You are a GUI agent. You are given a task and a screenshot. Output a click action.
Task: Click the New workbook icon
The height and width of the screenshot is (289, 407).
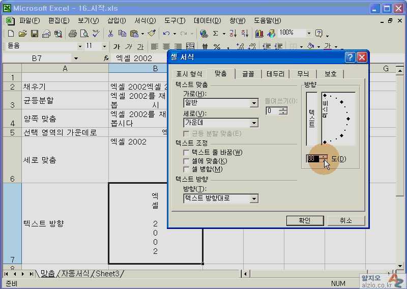(x=11, y=34)
